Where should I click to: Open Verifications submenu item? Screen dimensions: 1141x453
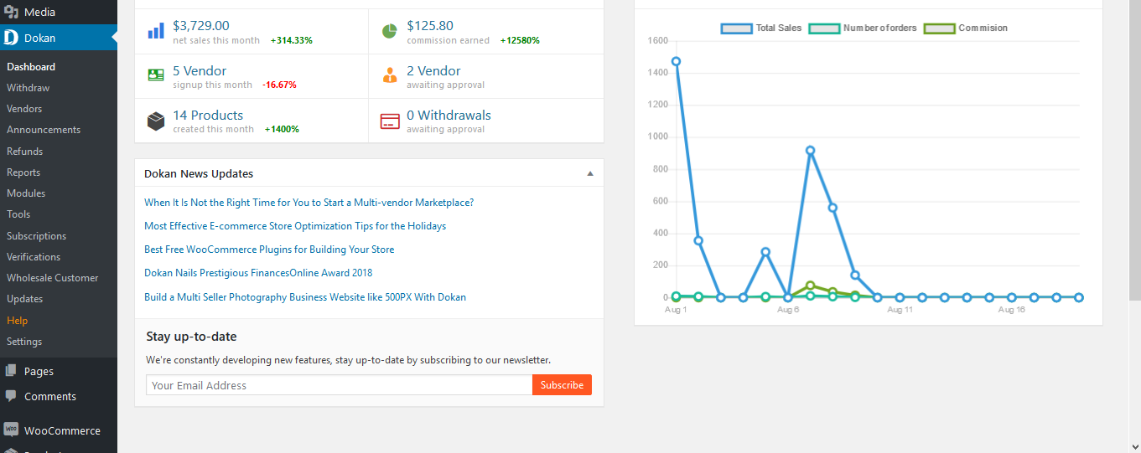34,257
